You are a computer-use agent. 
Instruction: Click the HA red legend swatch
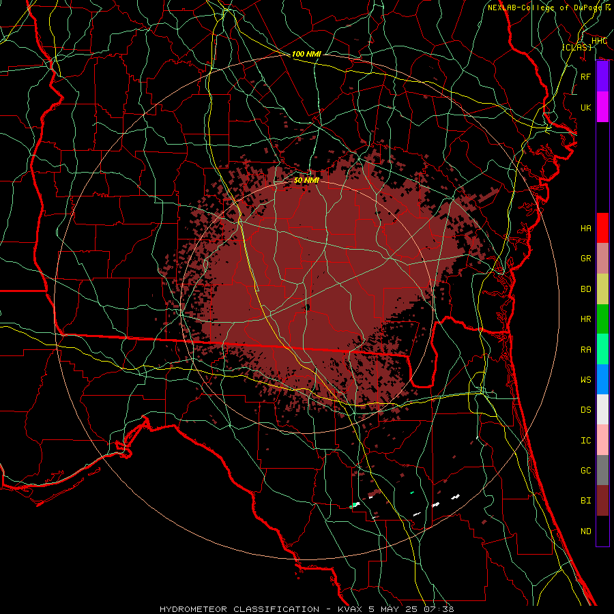click(602, 228)
